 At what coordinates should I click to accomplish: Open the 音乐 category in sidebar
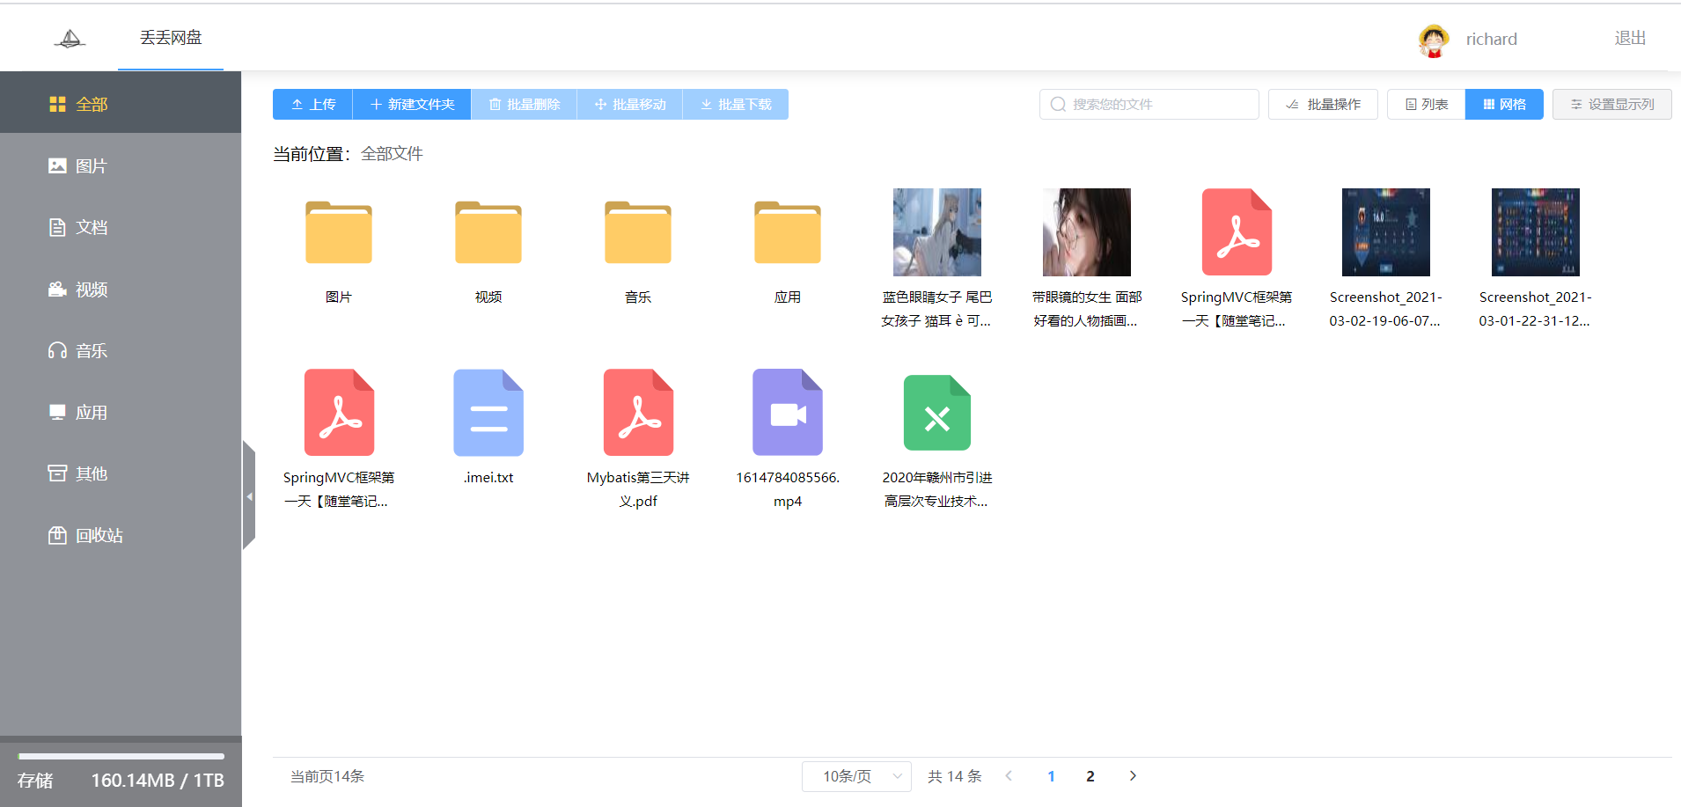coord(121,350)
